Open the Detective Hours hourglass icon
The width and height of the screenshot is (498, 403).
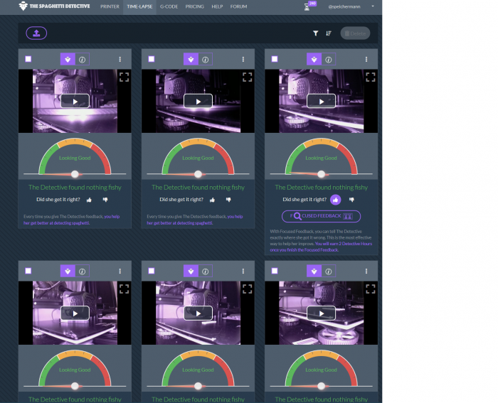click(307, 6)
